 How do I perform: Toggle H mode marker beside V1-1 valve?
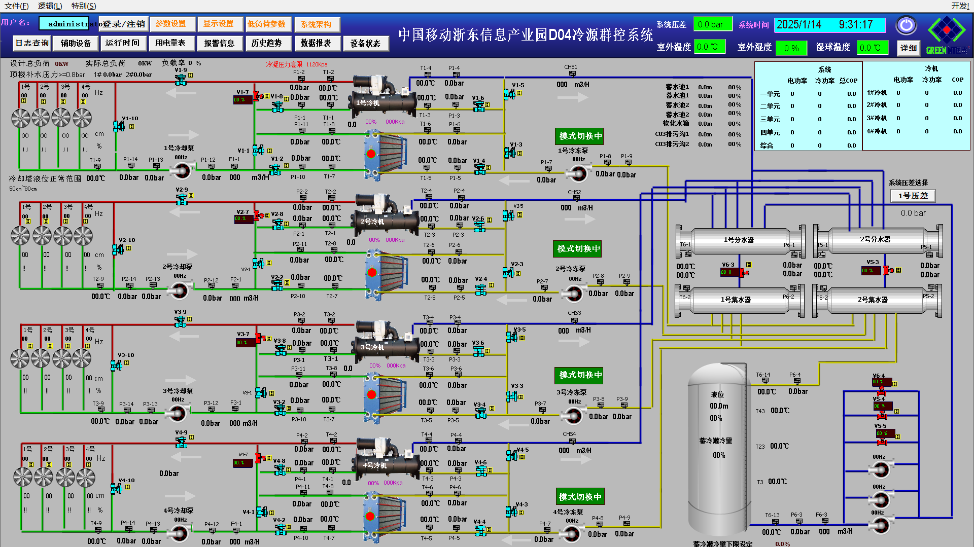pos(269,151)
